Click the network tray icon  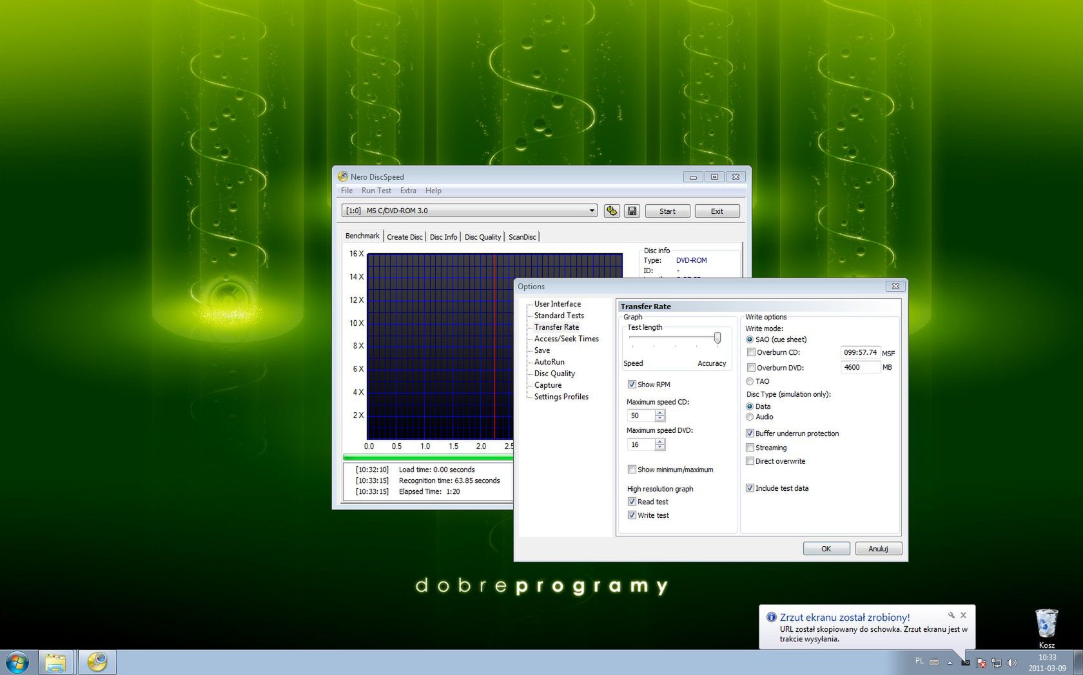point(996,662)
